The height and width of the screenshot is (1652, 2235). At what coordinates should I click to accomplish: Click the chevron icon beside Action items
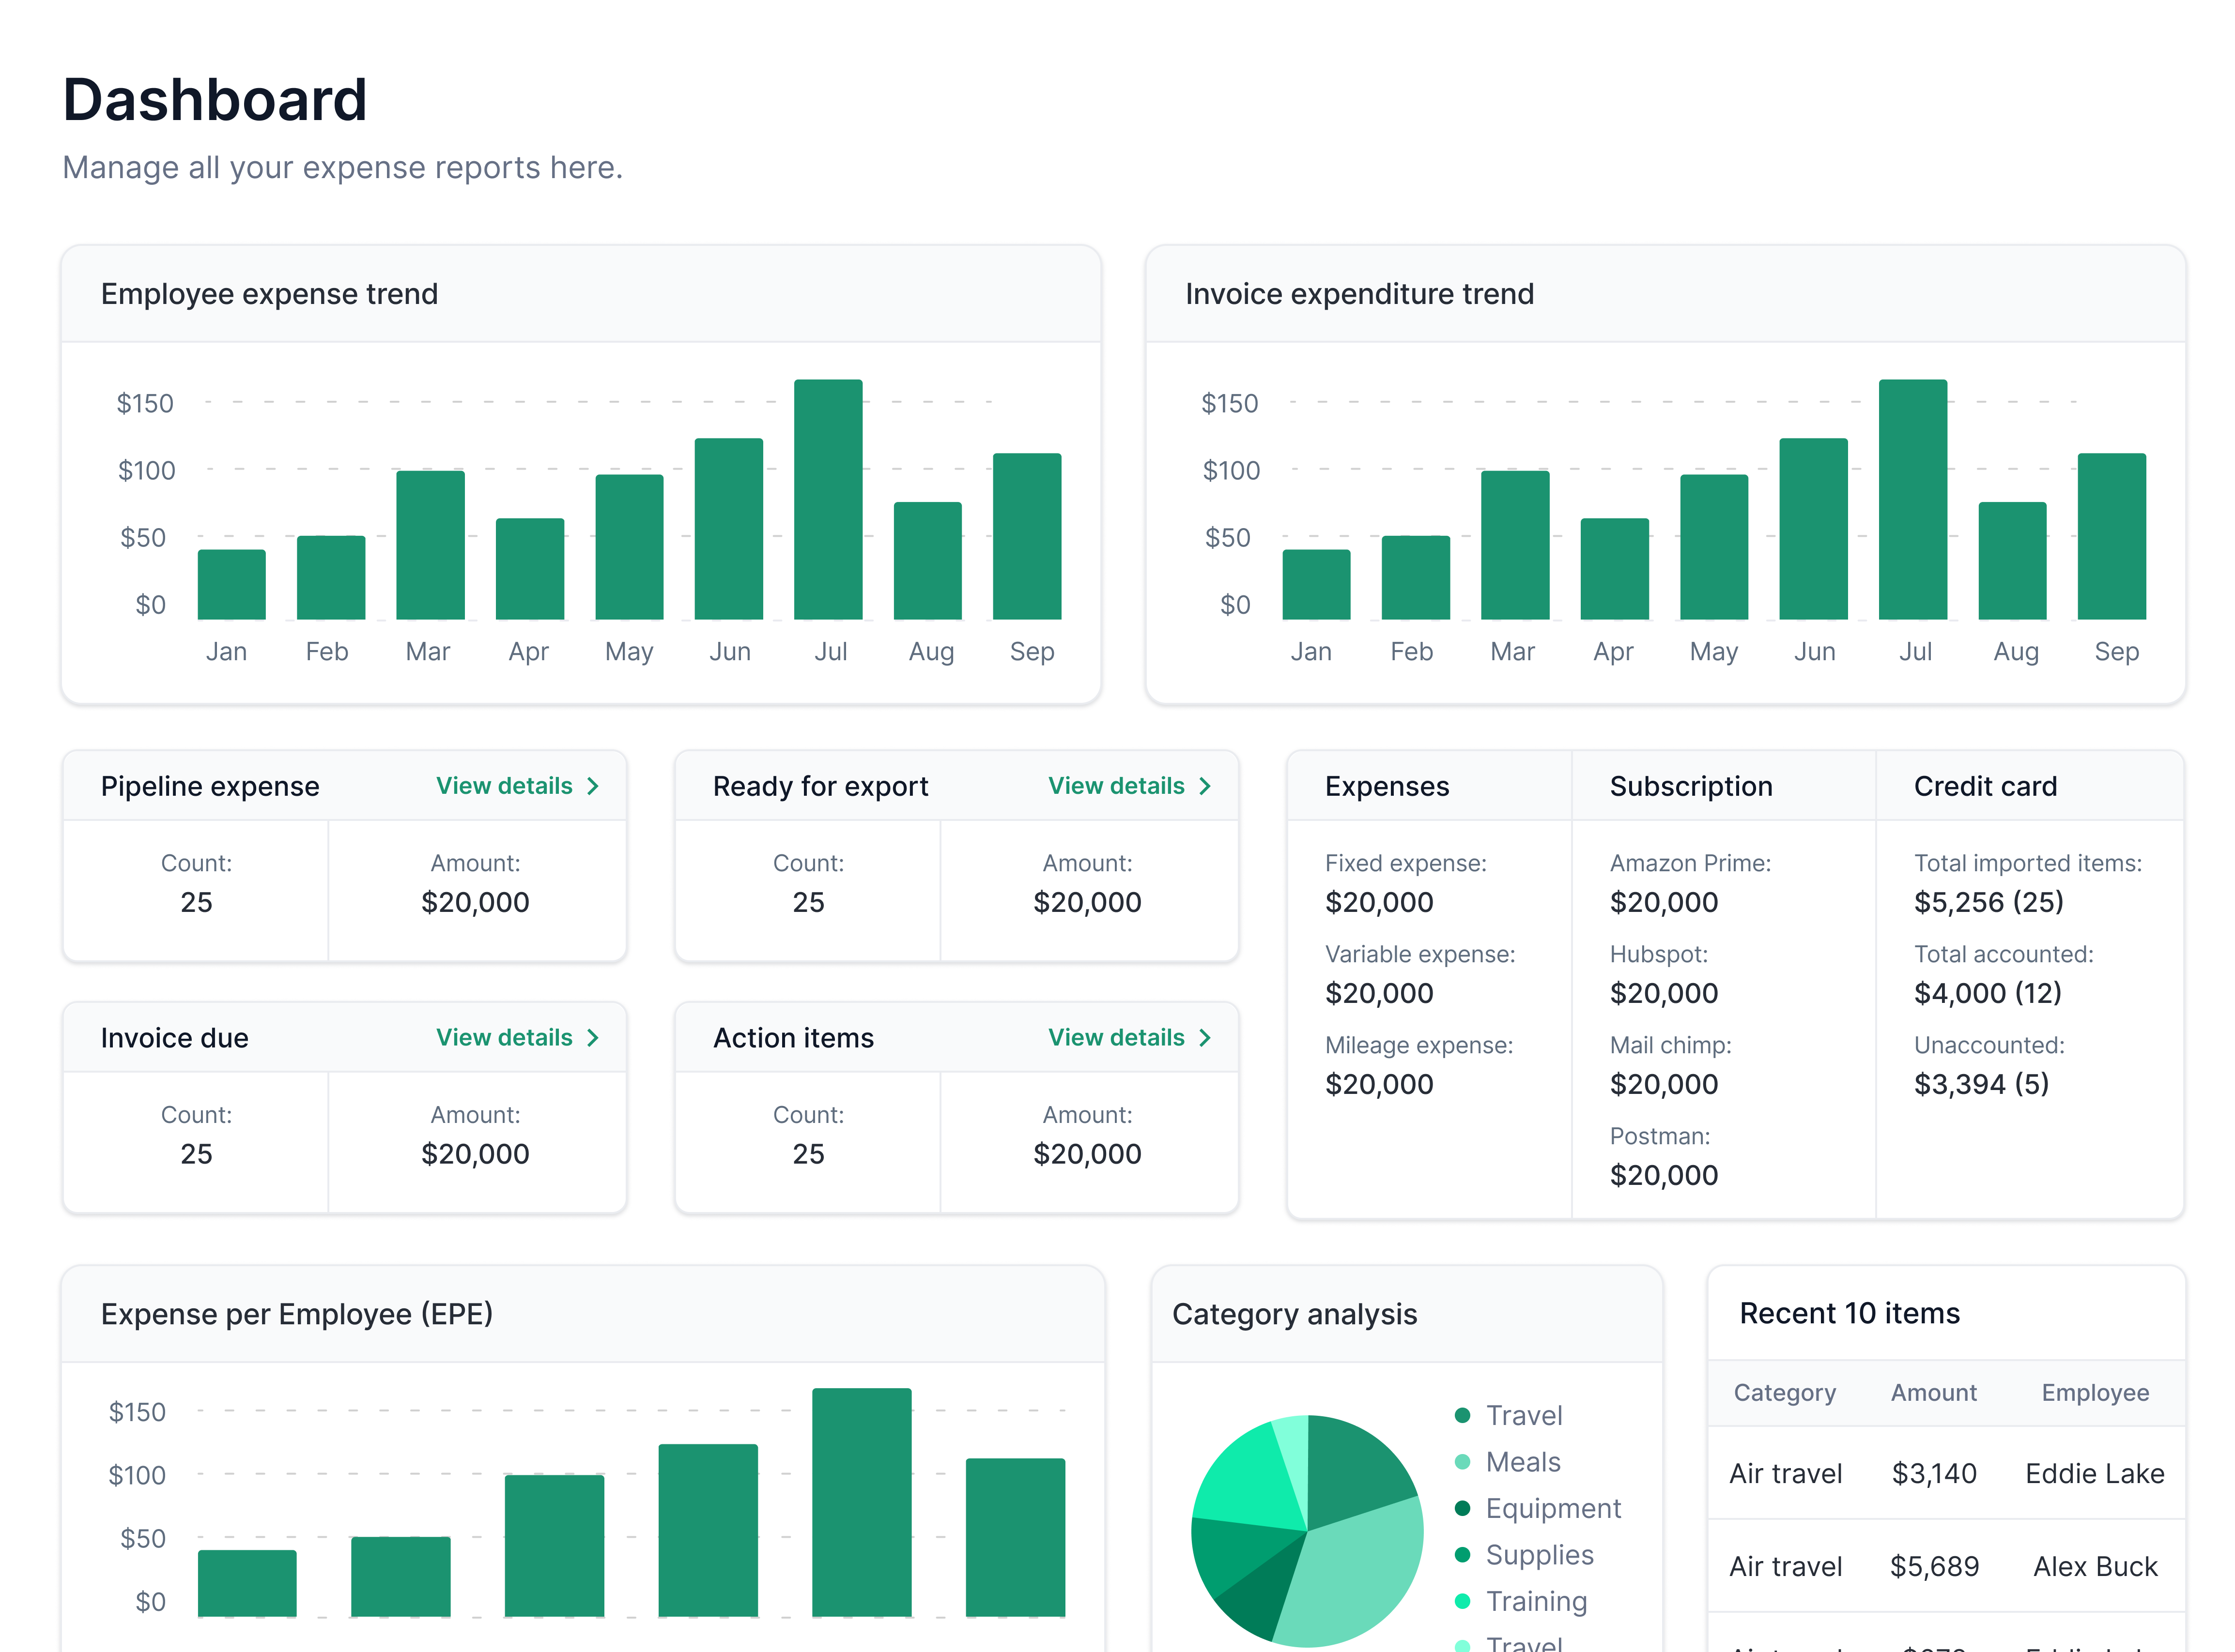pyautogui.click(x=1204, y=1038)
